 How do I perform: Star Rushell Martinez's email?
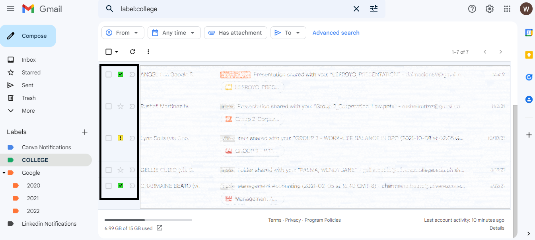pos(121,106)
